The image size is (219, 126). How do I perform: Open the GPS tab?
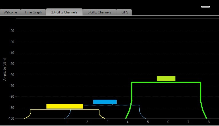[x=125, y=12]
